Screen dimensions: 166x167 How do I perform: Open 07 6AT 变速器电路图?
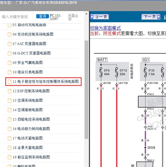coord(30,44)
